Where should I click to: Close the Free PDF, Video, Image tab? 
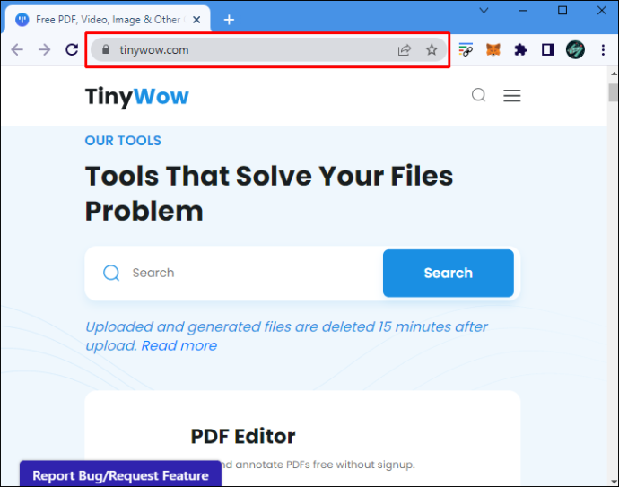196,20
